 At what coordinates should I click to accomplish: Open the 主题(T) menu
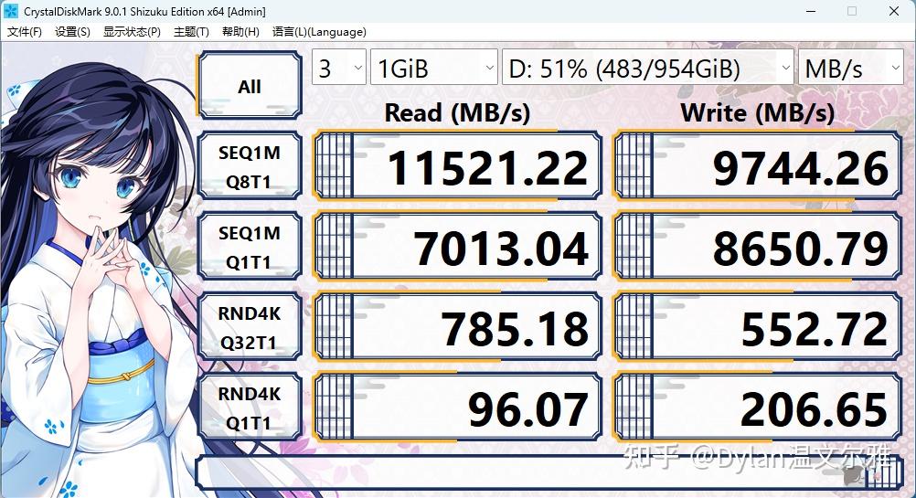click(191, 32)
